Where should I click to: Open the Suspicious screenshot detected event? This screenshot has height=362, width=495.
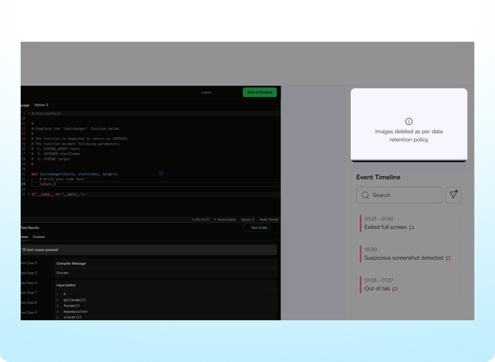(x=408, y=254)
